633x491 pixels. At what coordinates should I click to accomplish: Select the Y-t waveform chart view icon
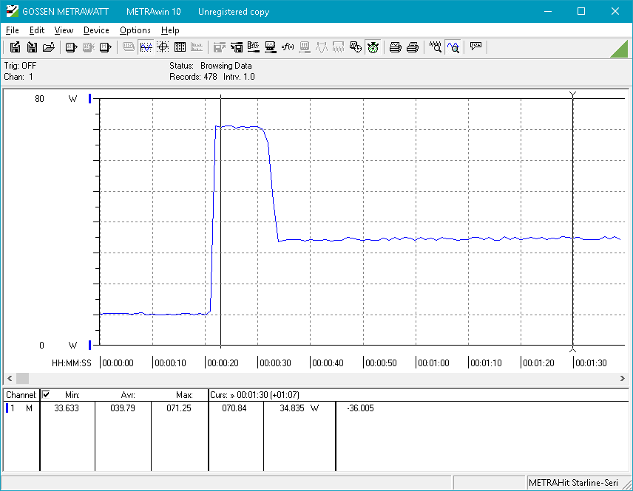coord(146,47)
